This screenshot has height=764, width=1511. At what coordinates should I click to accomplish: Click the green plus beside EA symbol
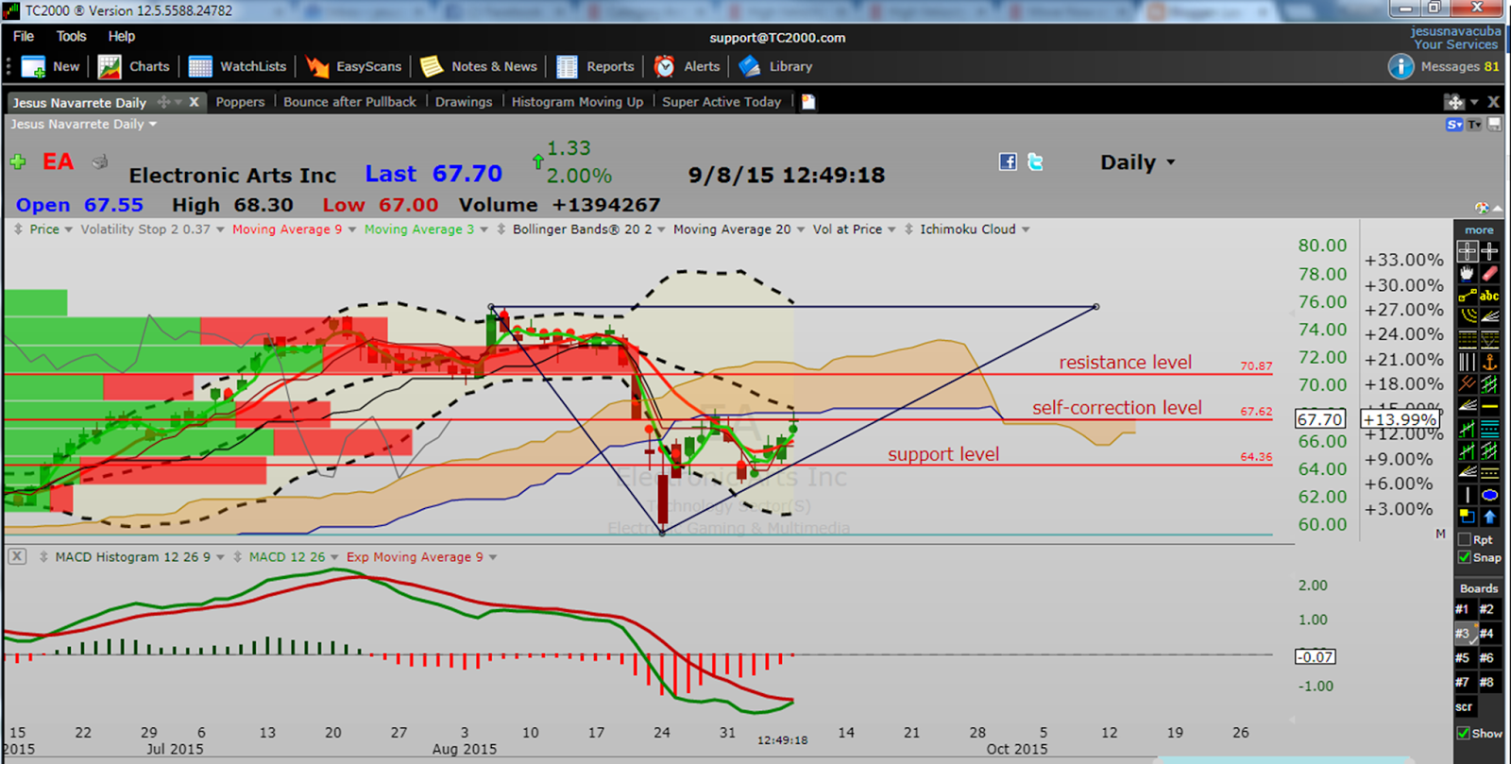tap(18, 161)
